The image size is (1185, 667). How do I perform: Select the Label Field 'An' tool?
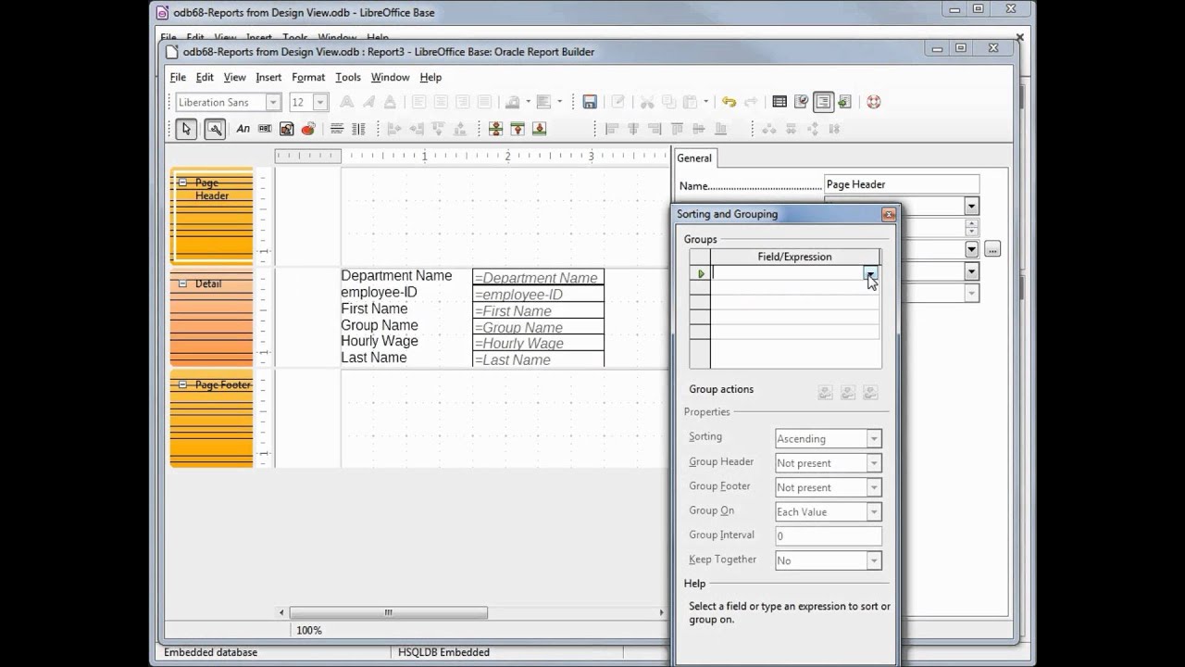click(x=243, y=129)
